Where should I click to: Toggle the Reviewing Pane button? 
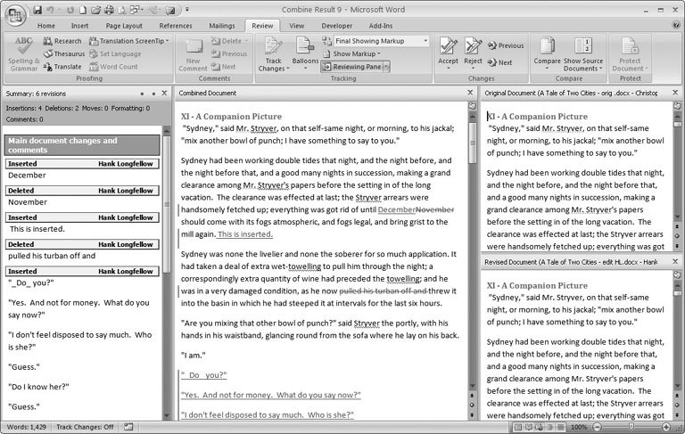[356, 67]
